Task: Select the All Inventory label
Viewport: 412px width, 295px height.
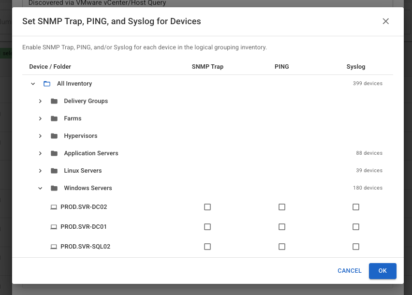Action: coord(74,84)
